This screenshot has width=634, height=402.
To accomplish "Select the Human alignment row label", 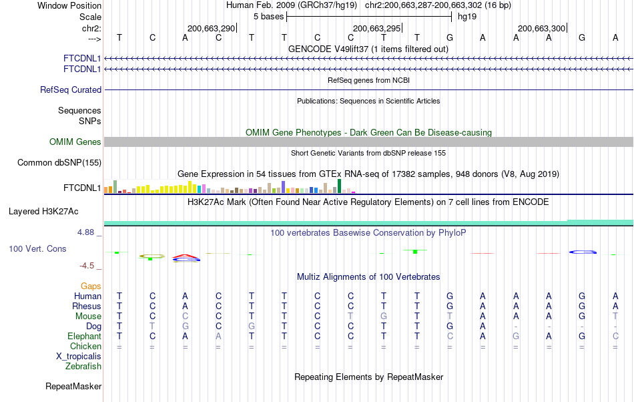I will tap(87, 296).
